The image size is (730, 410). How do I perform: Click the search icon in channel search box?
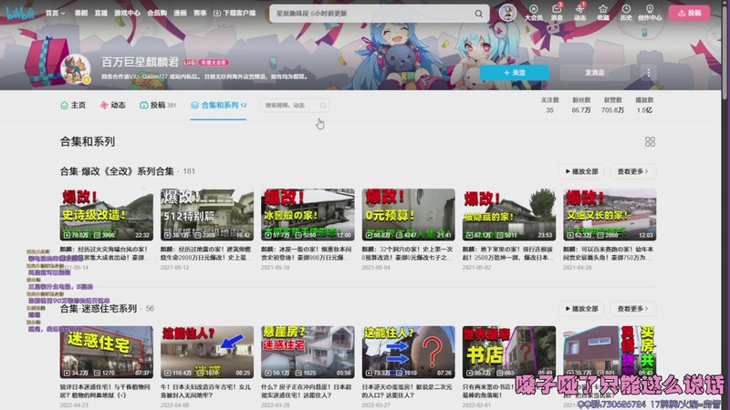(323, 106)
